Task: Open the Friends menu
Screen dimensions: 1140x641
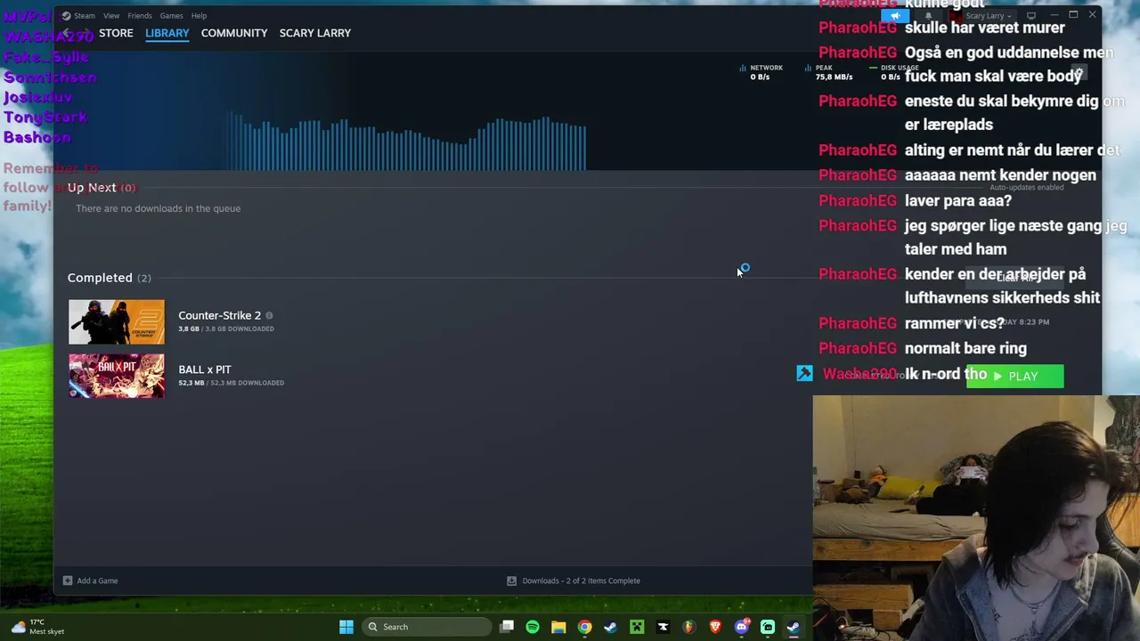Action: pos(140,15)
